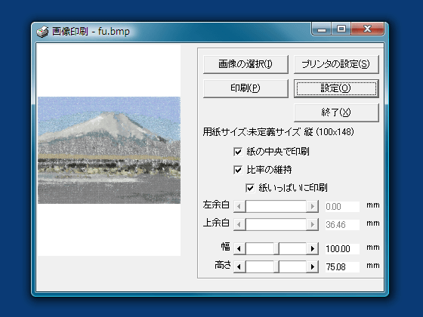Open 画像の選択(I) to choose an image
The height and width of the screenshot is (317, 423).
tap(245, 64)
